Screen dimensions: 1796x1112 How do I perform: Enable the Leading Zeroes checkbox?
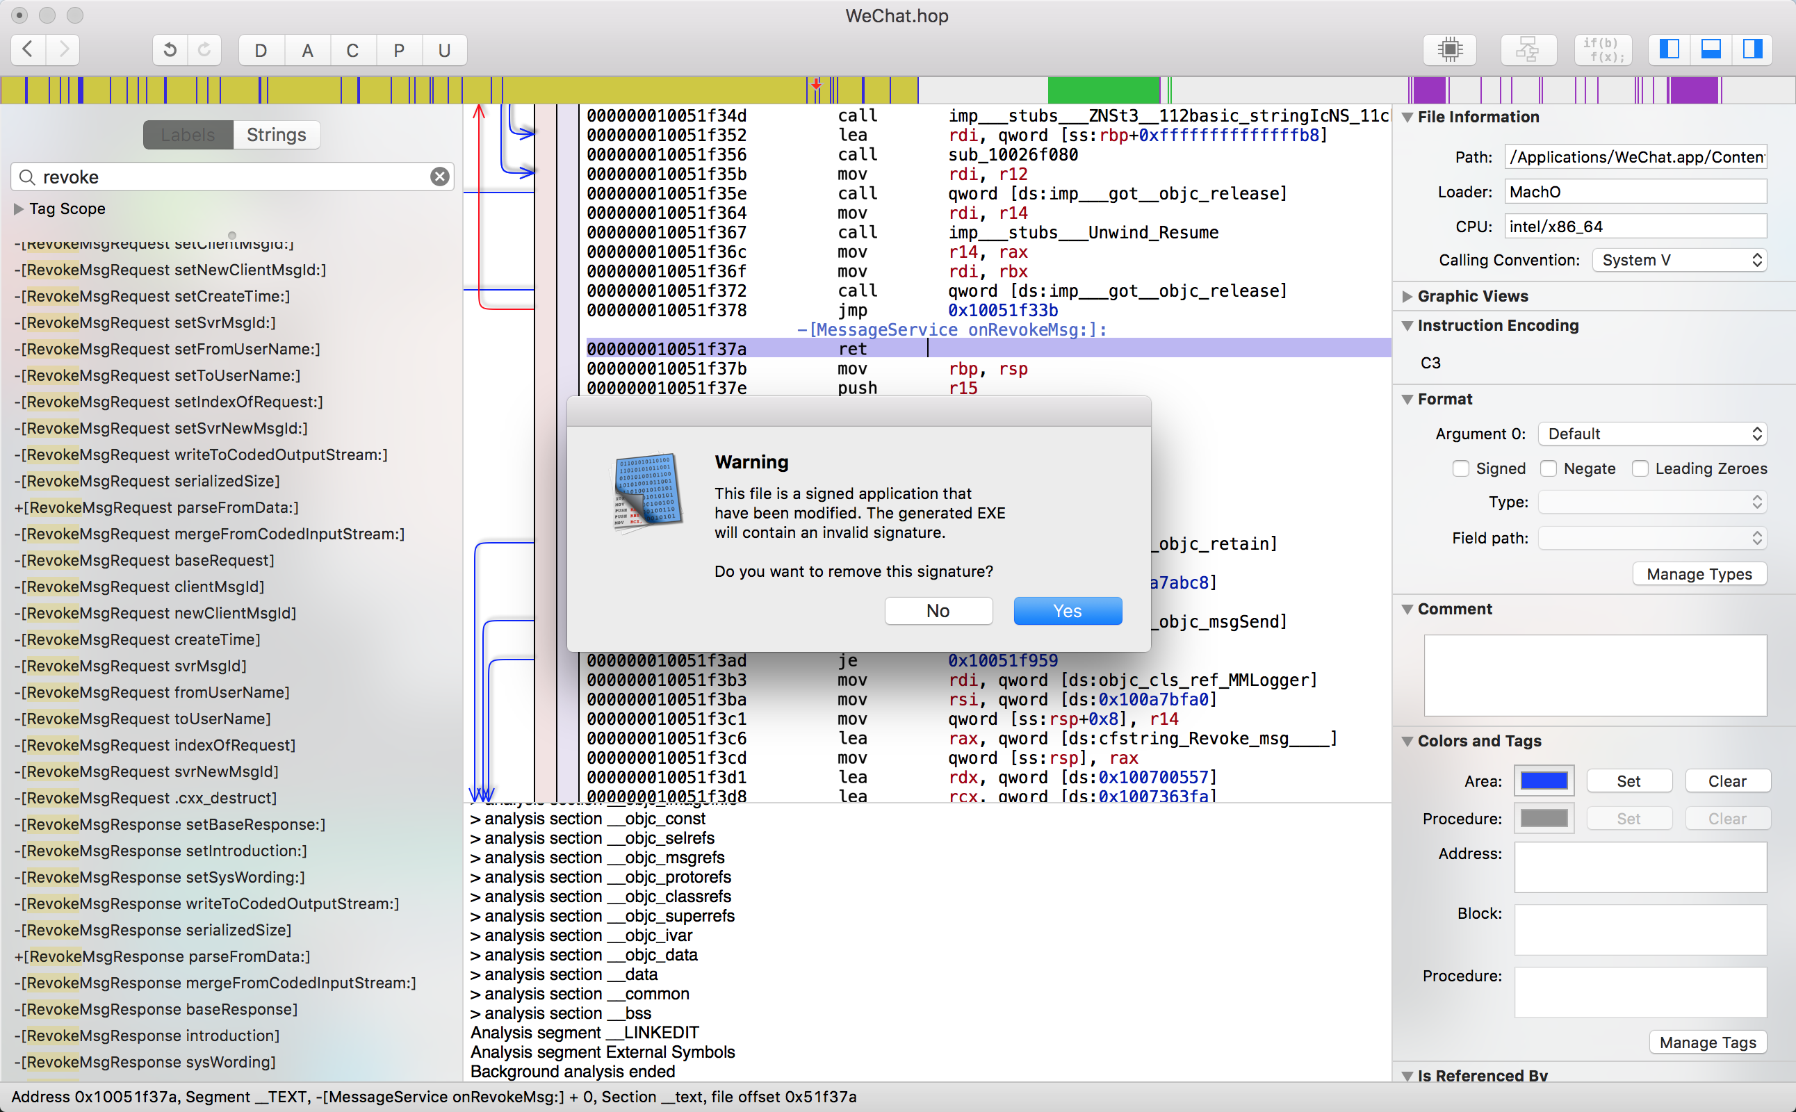point(1640,468)
